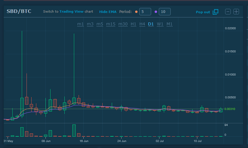Choose the m5 interval
The height and width of the screenshot is (148, 248).
click(x=100, y=24)
